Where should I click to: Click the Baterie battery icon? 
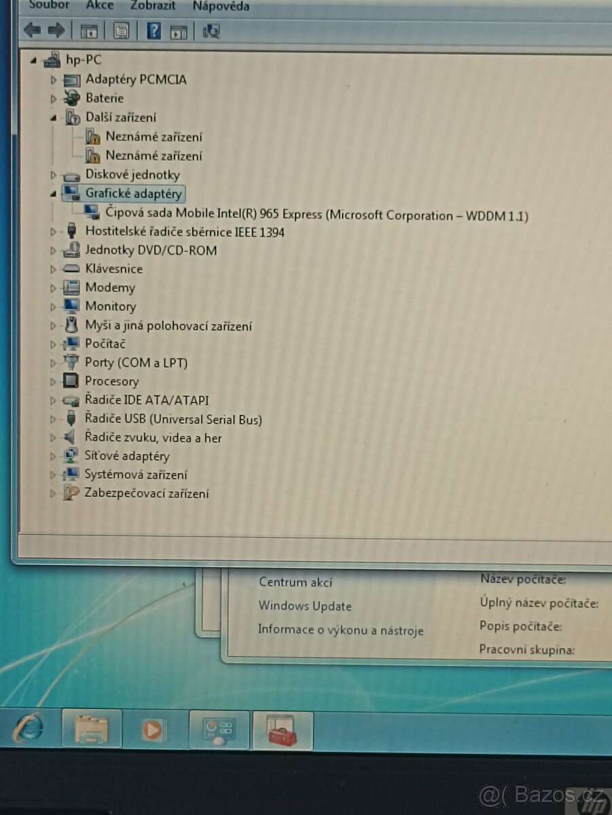coord(71,98)
